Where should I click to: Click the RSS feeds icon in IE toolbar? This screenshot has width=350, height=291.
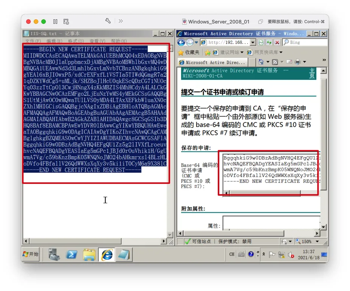[x=275, y=62]
